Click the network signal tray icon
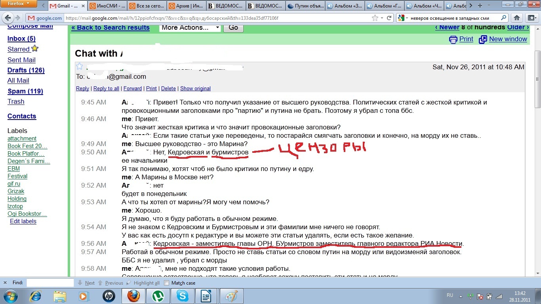The width and height of the screenshot is (541, 304). pyautogui.click(x=499, y=296)
